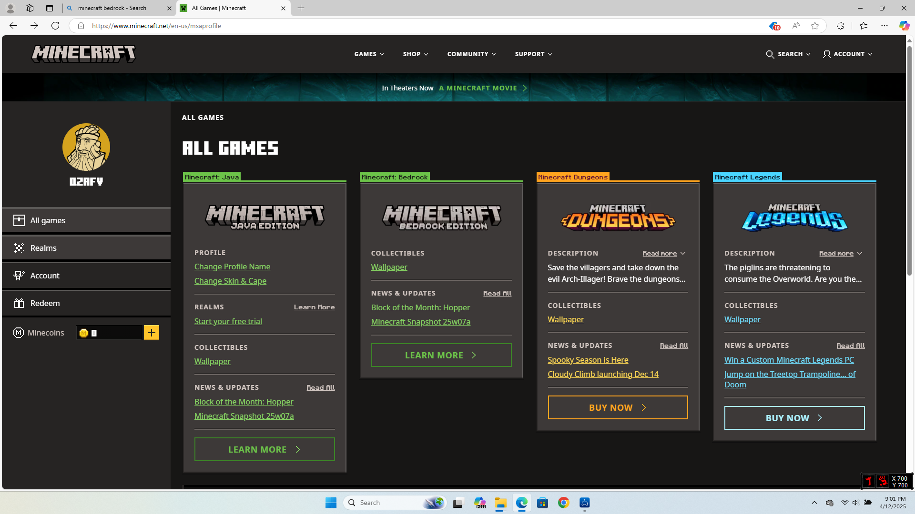
Task: Open Microsoft Store from the taskbar
Action: [542, 503]
